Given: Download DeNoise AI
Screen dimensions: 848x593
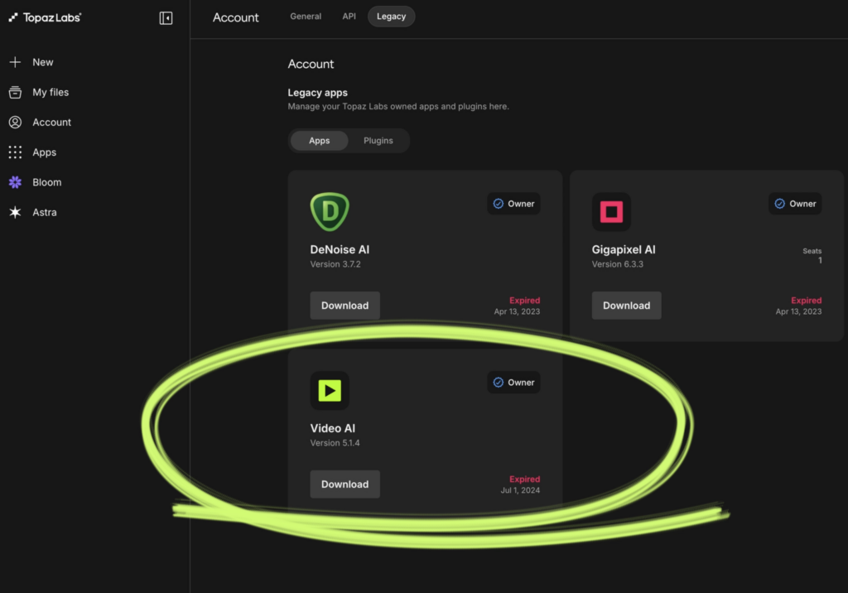Looking at the screenshot, I should (x=345, y=305).
